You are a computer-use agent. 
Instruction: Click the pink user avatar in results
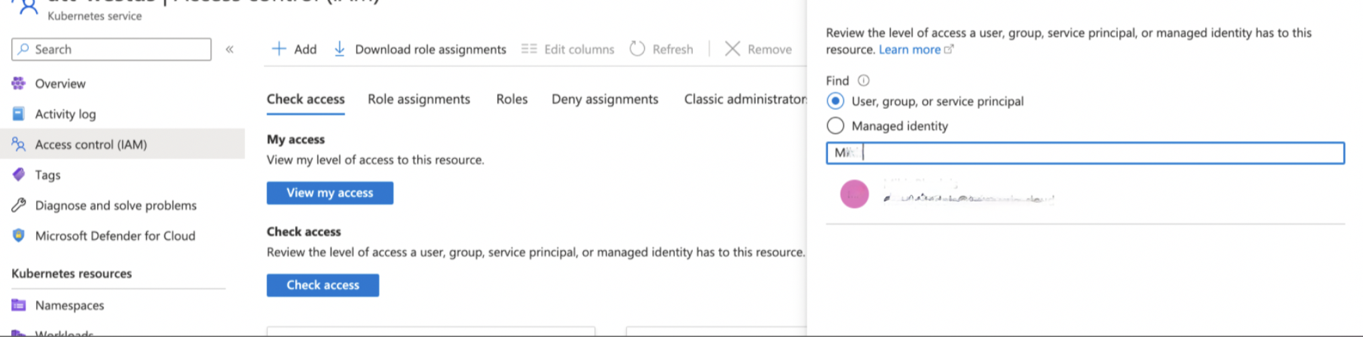pos(854,194)
